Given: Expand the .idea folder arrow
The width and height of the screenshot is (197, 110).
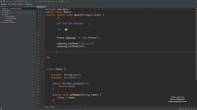Looking at the screenshot, I should pyautogui.click(x=3, y=11).
